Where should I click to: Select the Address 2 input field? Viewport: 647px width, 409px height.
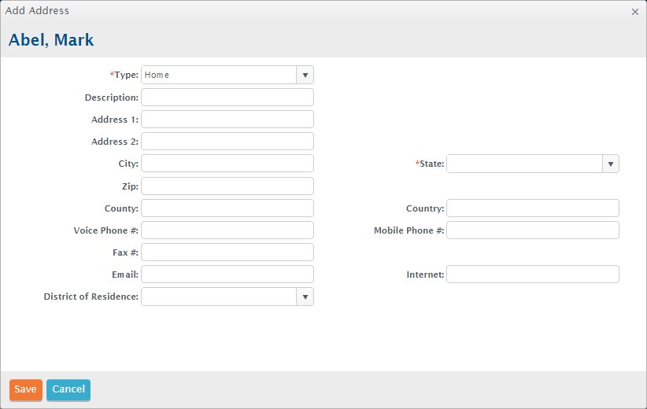[227, 142]
